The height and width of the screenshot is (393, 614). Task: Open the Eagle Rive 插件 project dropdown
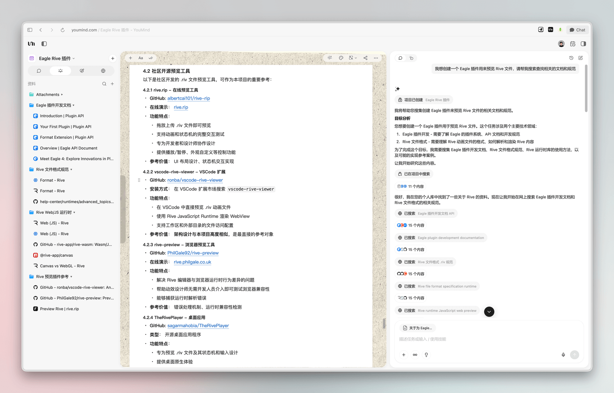coord(57,59)
